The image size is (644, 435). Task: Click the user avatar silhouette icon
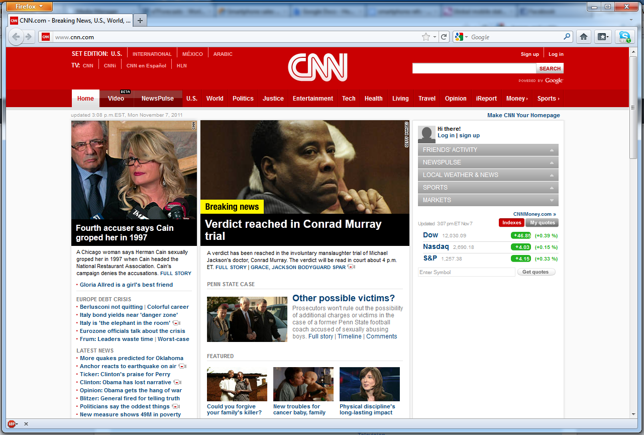[426, 134]
